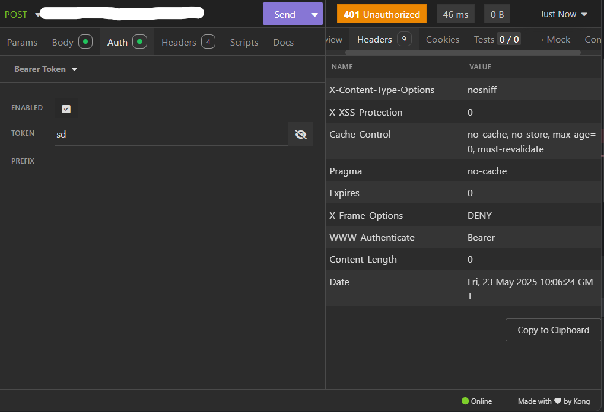Open the Docs tab
This screenshot has width=604, height=412.
tap(283, 42)
